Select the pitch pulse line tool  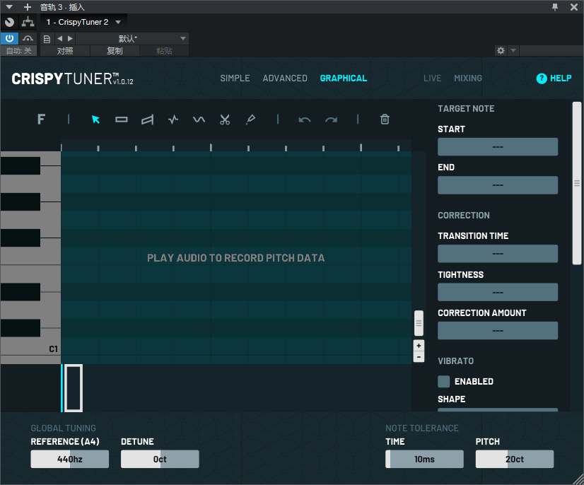173,119
